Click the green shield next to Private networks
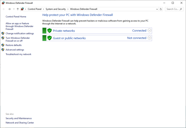 point(50,31)
